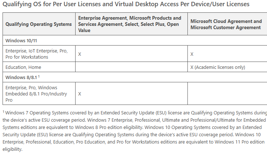Click the footnote line starting 'Enterprise, Professional, Education, Pro Education'

click(133, 142)
